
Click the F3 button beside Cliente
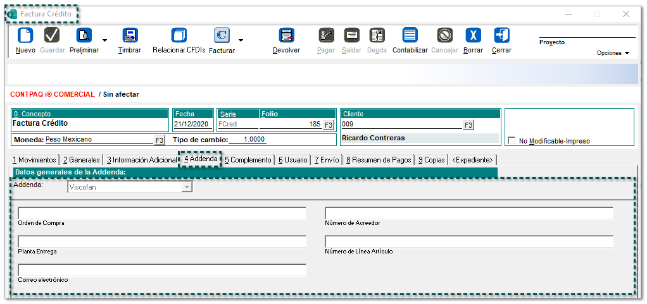click(468, 125)
